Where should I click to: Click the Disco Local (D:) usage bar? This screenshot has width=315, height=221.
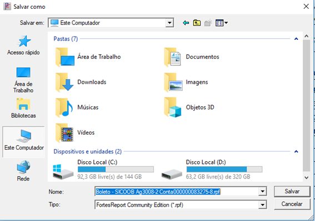tap(224, 169)
